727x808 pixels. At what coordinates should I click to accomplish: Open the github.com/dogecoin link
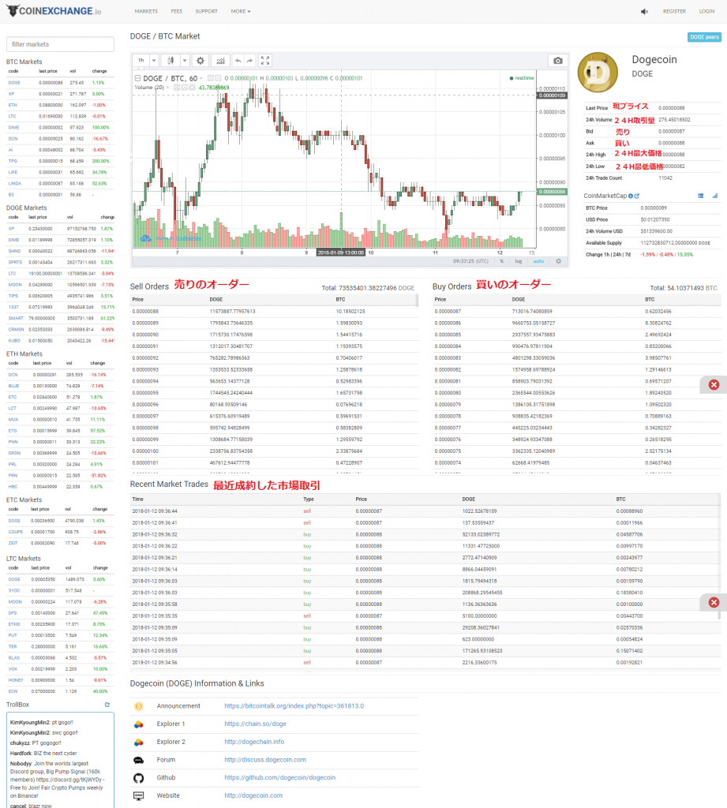pos(280,777)
